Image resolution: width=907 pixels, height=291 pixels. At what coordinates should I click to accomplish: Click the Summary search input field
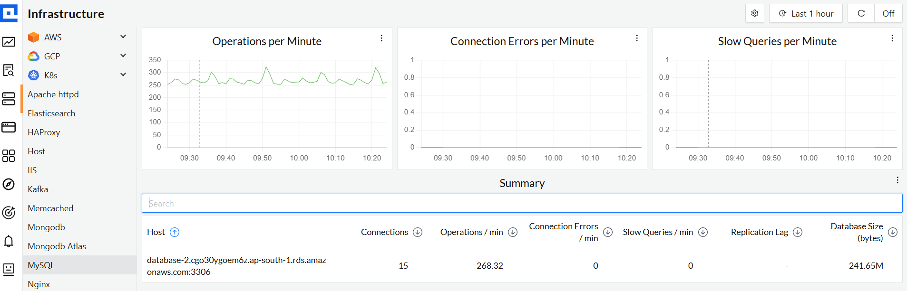pos(522,203)
